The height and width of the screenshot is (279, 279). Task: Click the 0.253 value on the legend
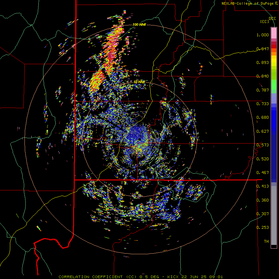[x=263, y=228]
